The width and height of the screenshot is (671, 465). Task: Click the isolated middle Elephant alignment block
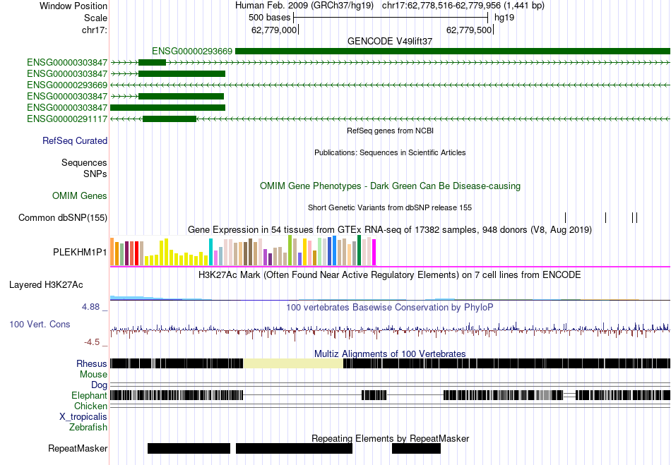click(x=374, y=395)
